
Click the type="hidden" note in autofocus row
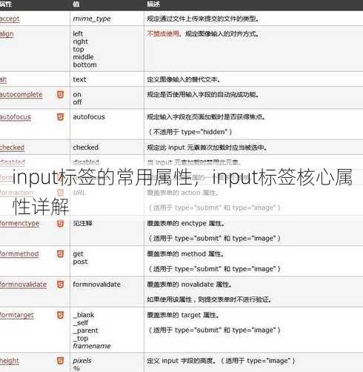point(190,132)
